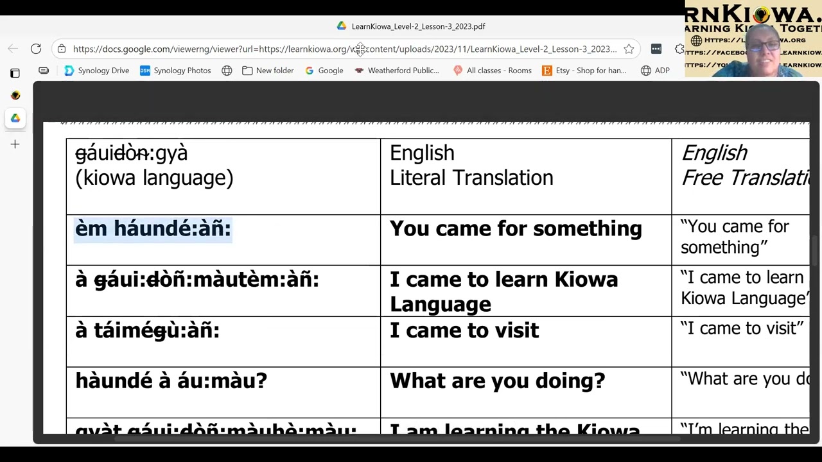Select the Google Drive vertical tab

click(x=15, y=119)
